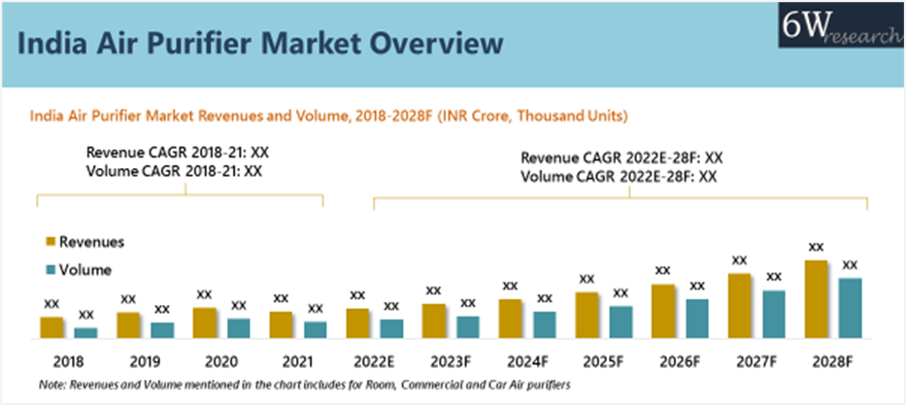Select the Volume CAGR 2022E-28F label

coord(620,177)
